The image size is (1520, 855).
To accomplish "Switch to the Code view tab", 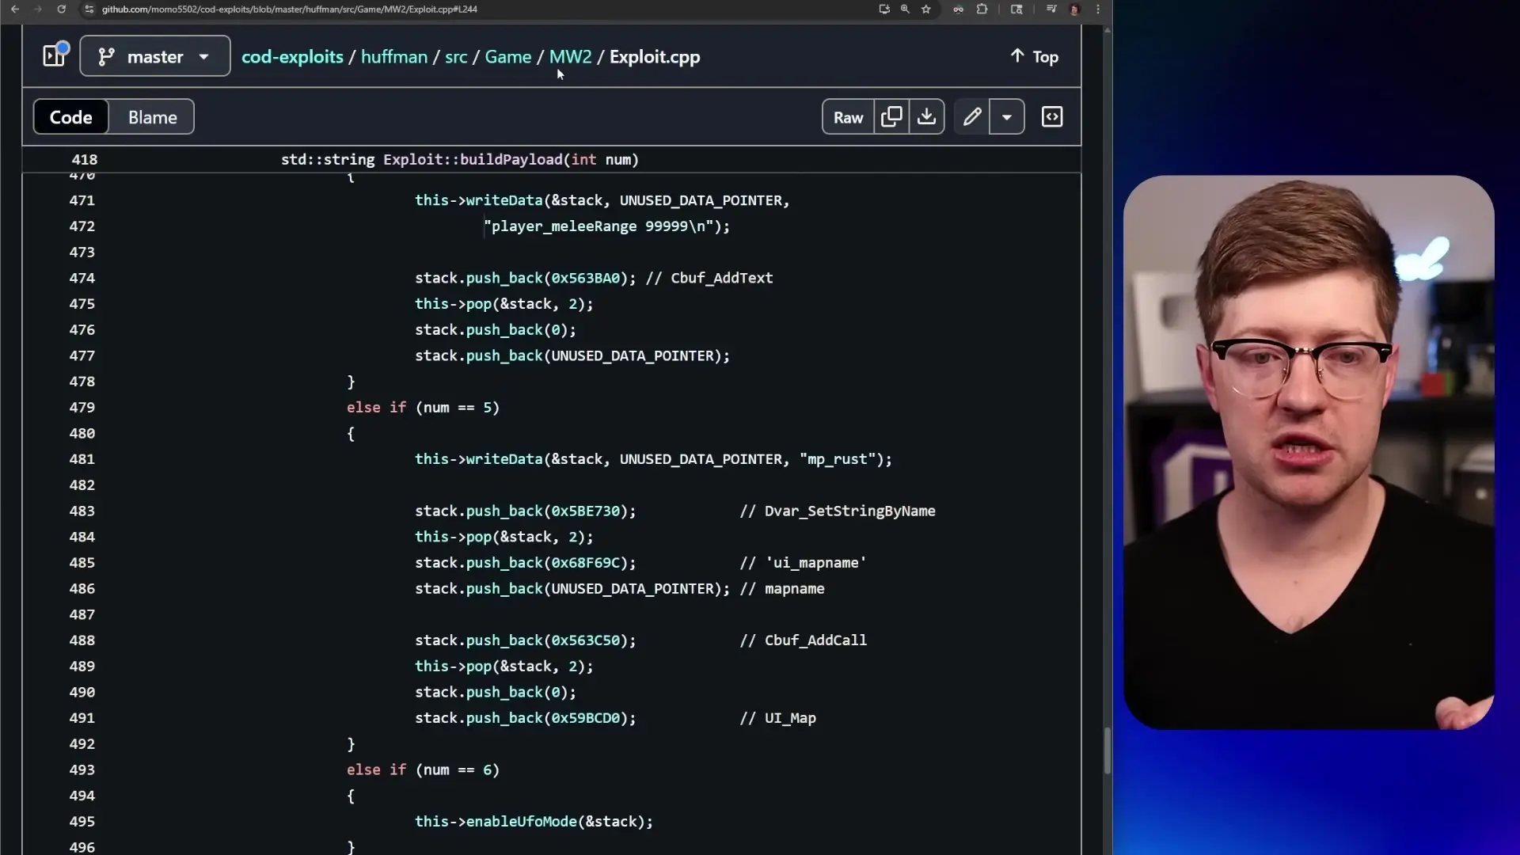I will pyautogui.click(x=71, y=117).
